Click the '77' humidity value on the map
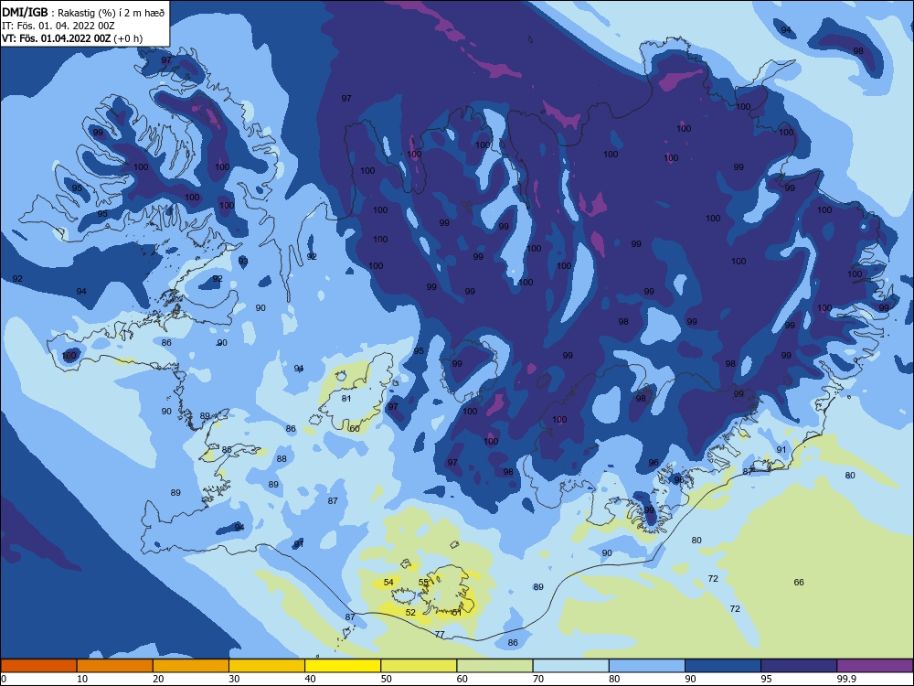914x686 pixels. pyautogui.click(x=441, y=634)
